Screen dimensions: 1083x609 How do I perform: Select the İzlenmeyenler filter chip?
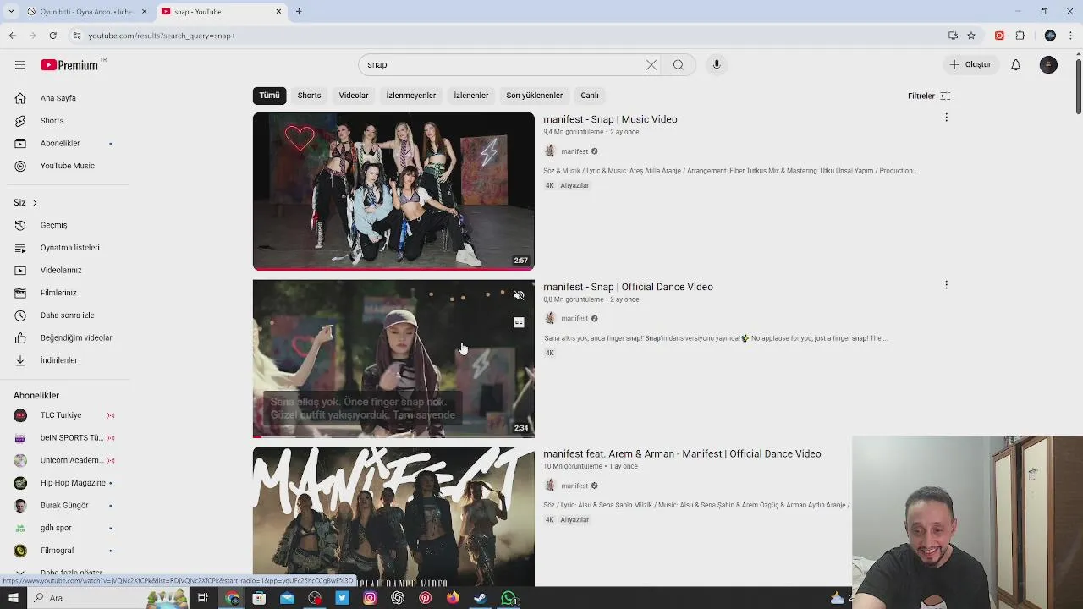pos(411,96)
